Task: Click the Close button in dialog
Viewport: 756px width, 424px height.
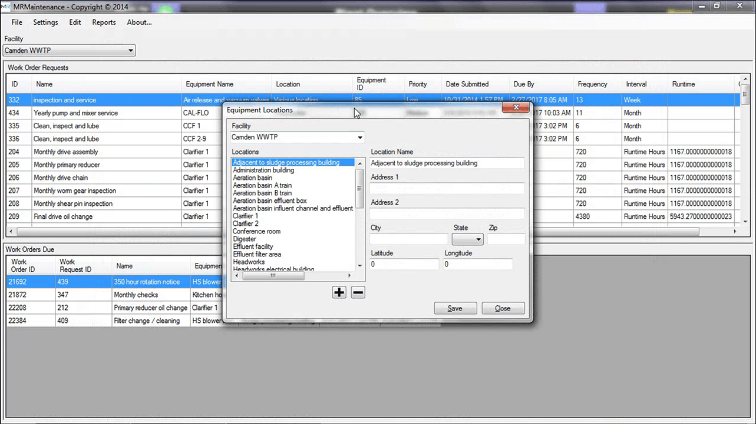Action: [x=503, y=308]
